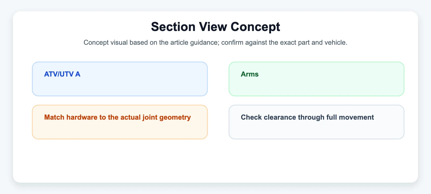Select the gray Check clearance card

(x=317, y=122)
